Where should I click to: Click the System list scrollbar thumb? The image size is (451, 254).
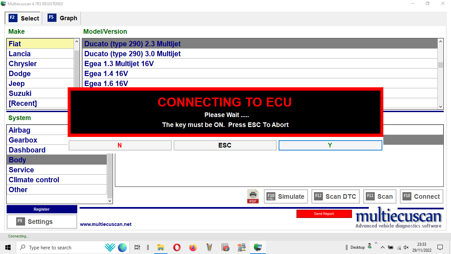[x=110, y=176]
